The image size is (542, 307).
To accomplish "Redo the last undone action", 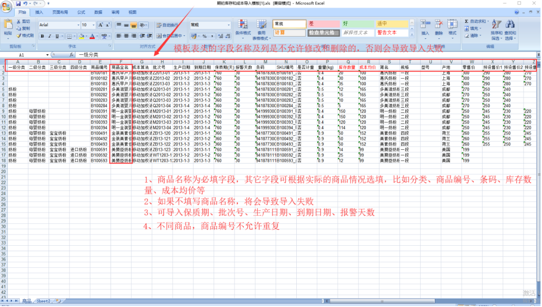I will tap(36, 3).
